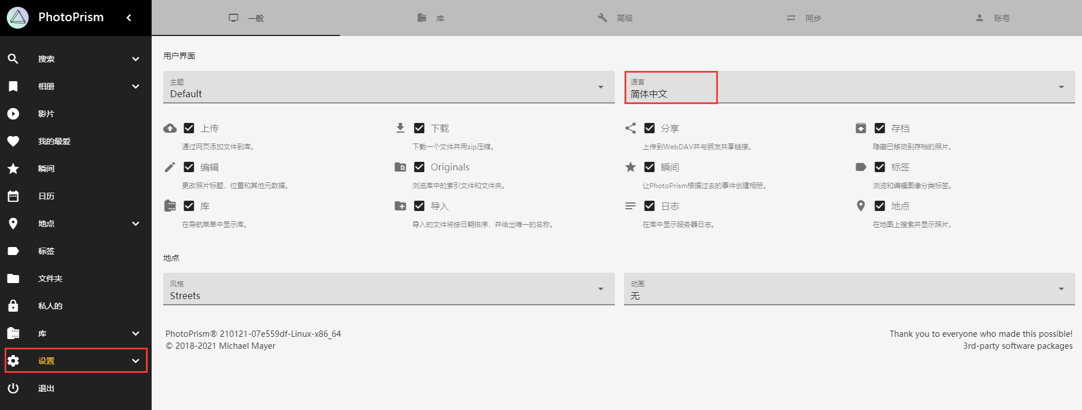This screenshot has height=410, width=1082.
Task: Toggle the 瞬间 moments checkbox
Action: (x=649, y=167)
